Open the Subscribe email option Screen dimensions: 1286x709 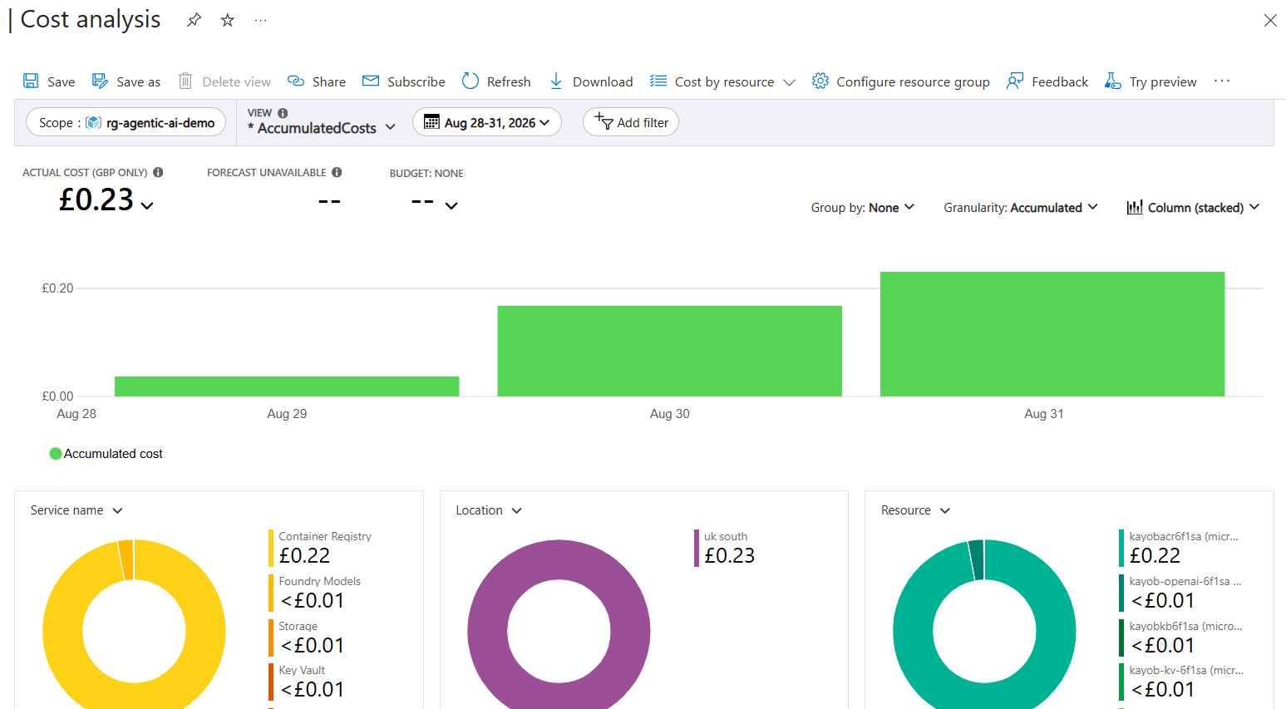click(404, 81)
